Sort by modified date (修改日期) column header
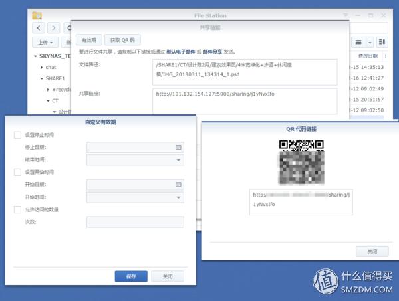The height and width of the screenshot is (301, 399). pos(368,56)
